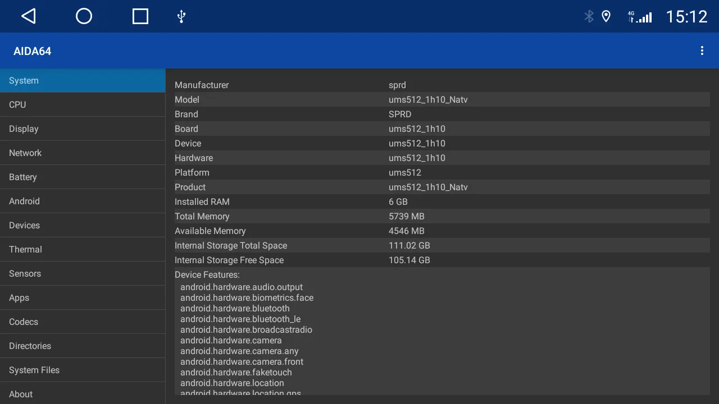
Task: Open AIDA64 three-dot overflow menu
Action: 702,51
